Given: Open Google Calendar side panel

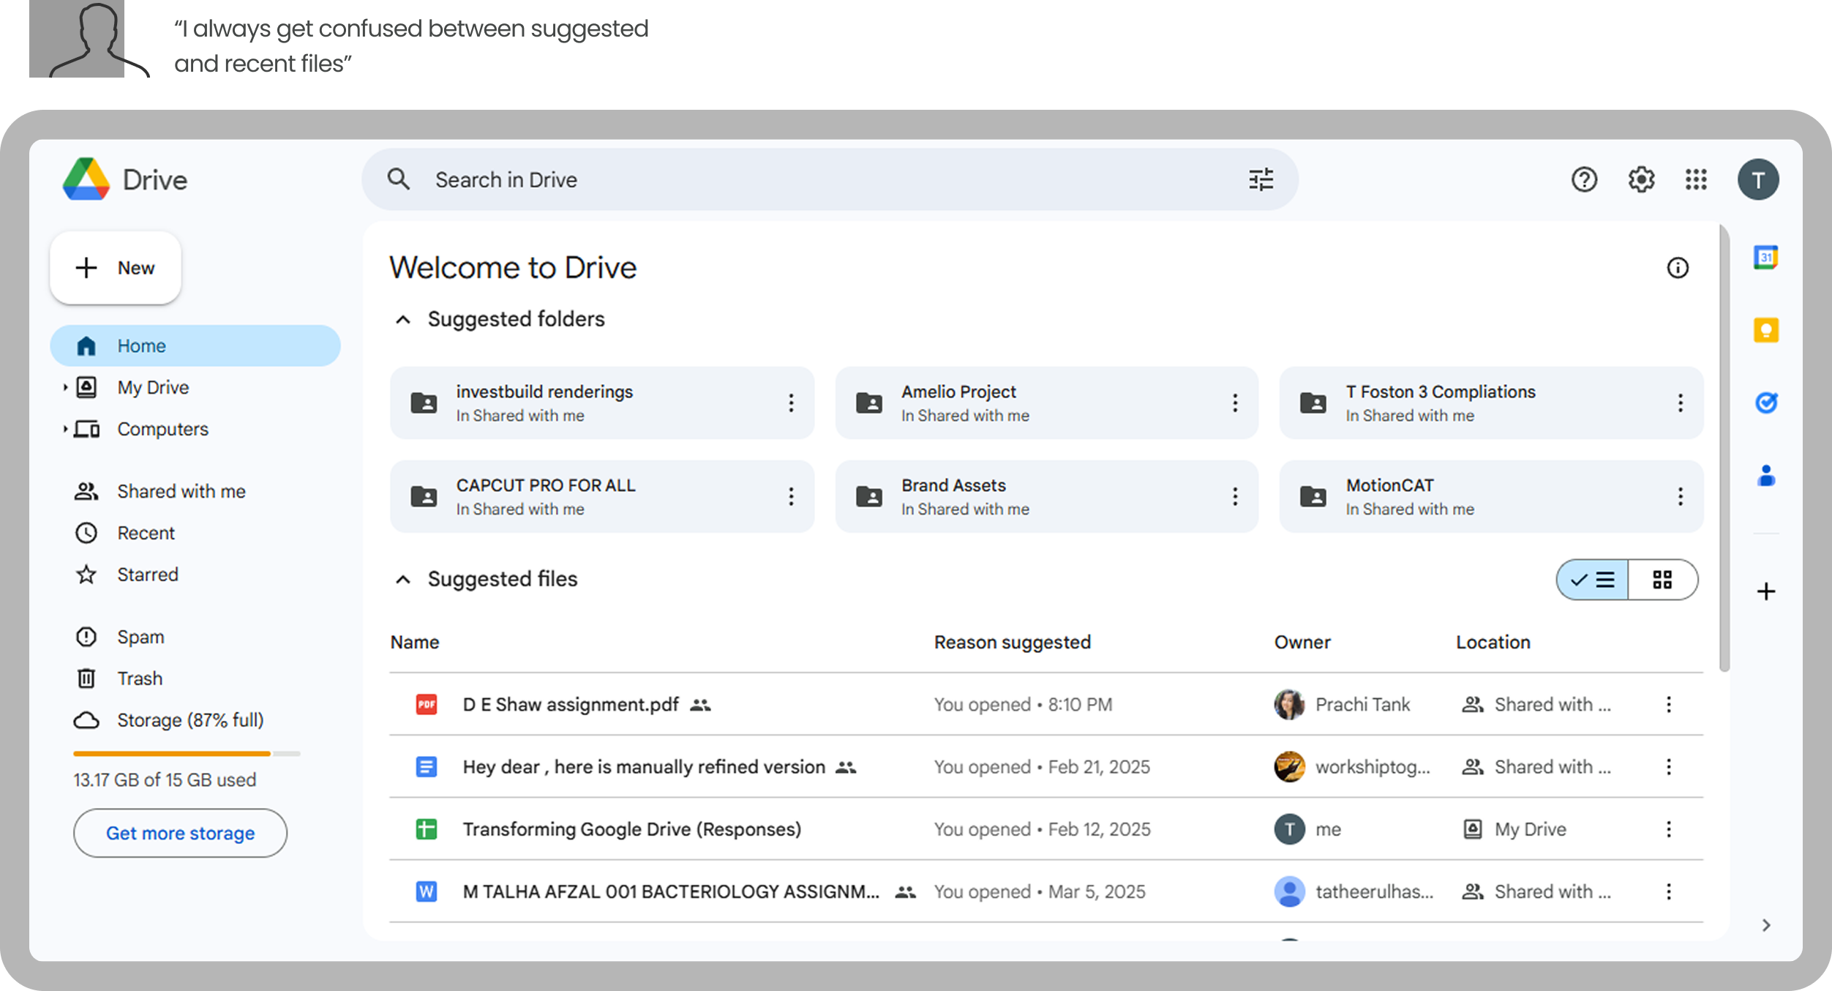Looking at the screenshot, I should point(1766,258).
